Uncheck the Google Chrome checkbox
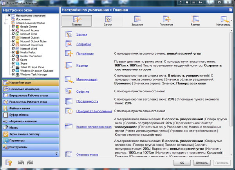235x170 pixels. [14, 26]
